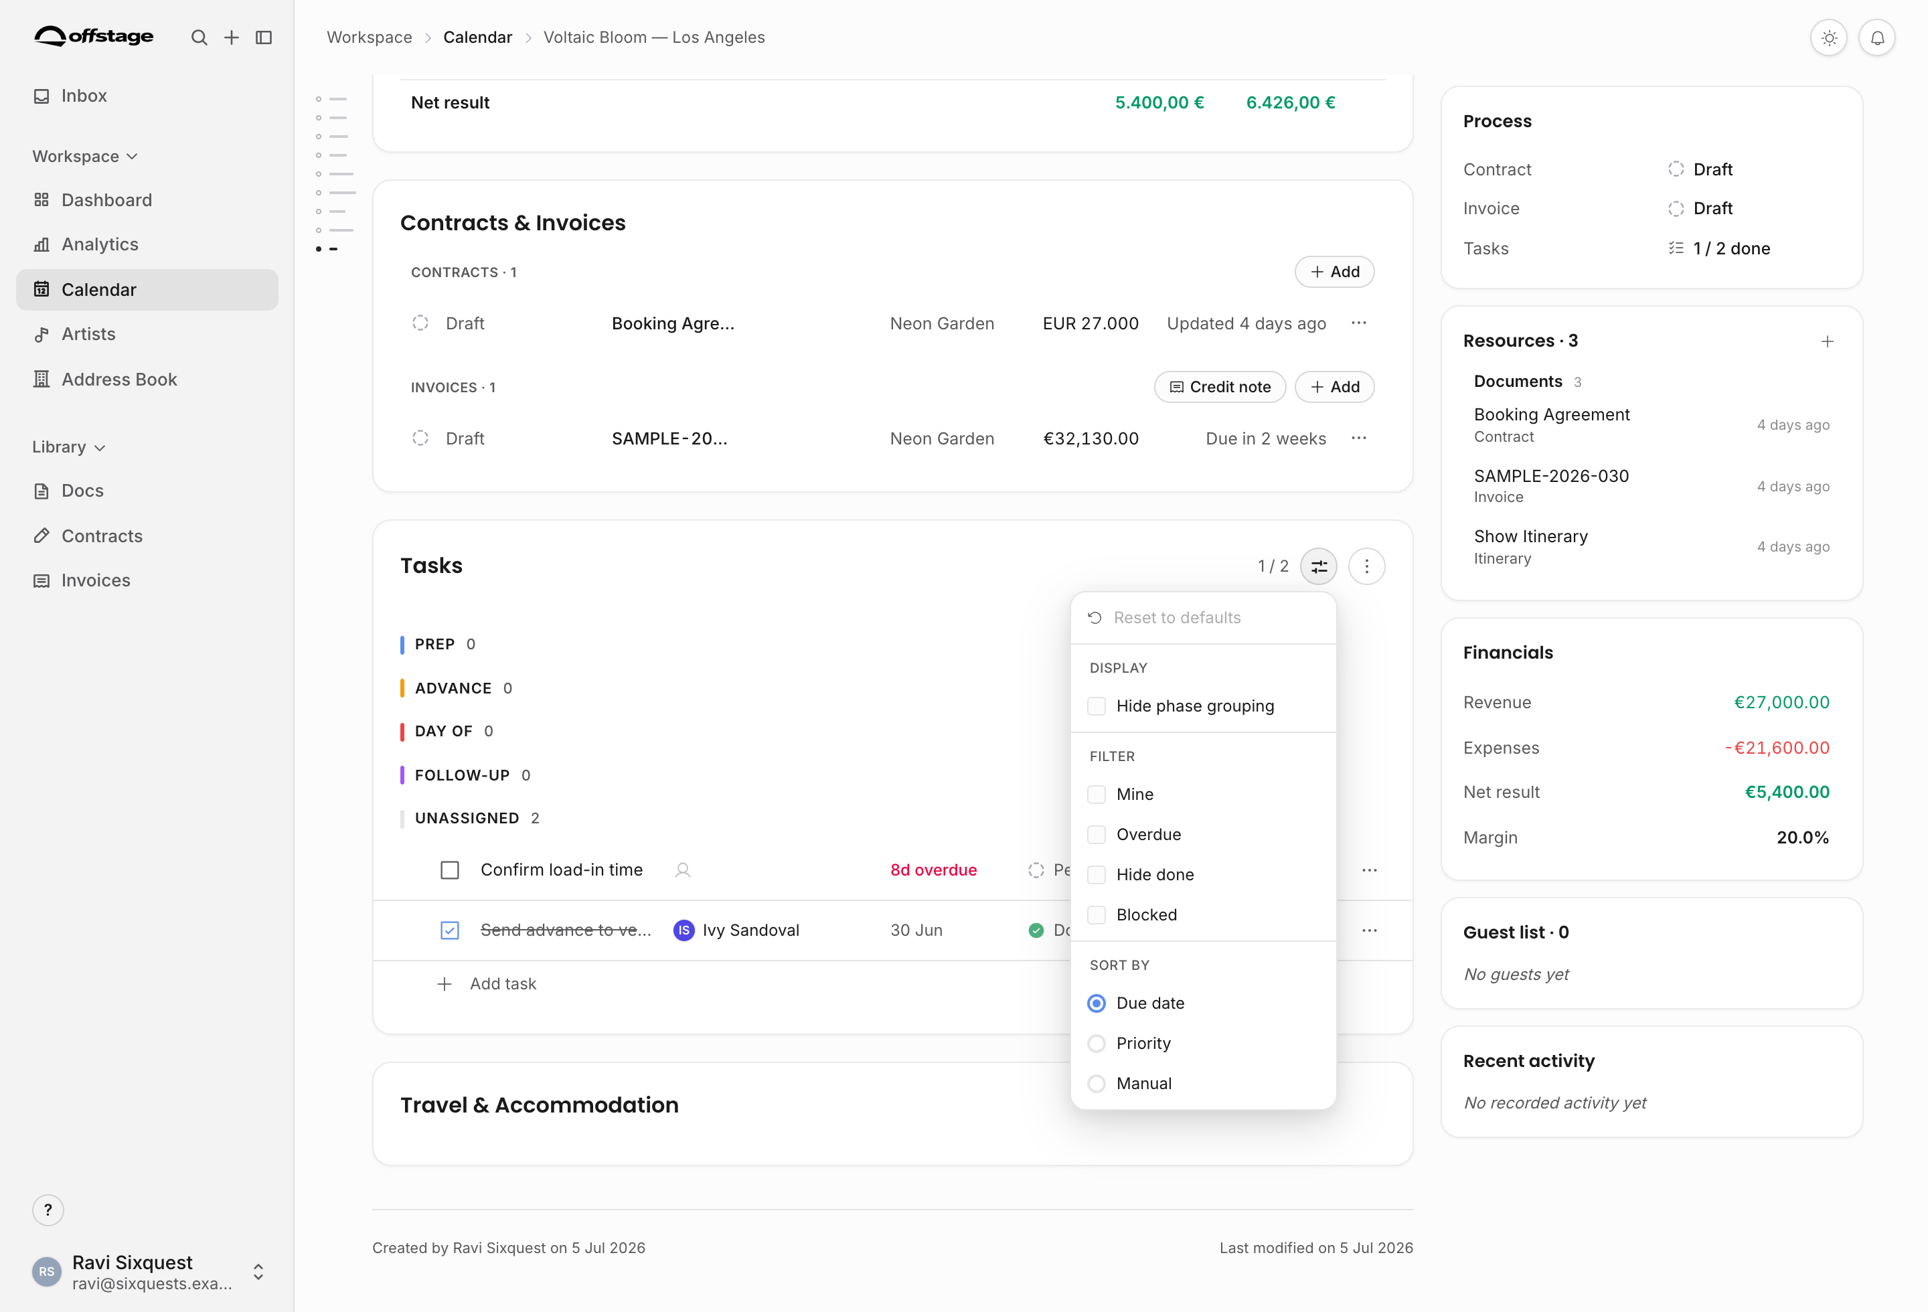
Task: Add a new invoice with Add button
Action: click(1334, 386)
